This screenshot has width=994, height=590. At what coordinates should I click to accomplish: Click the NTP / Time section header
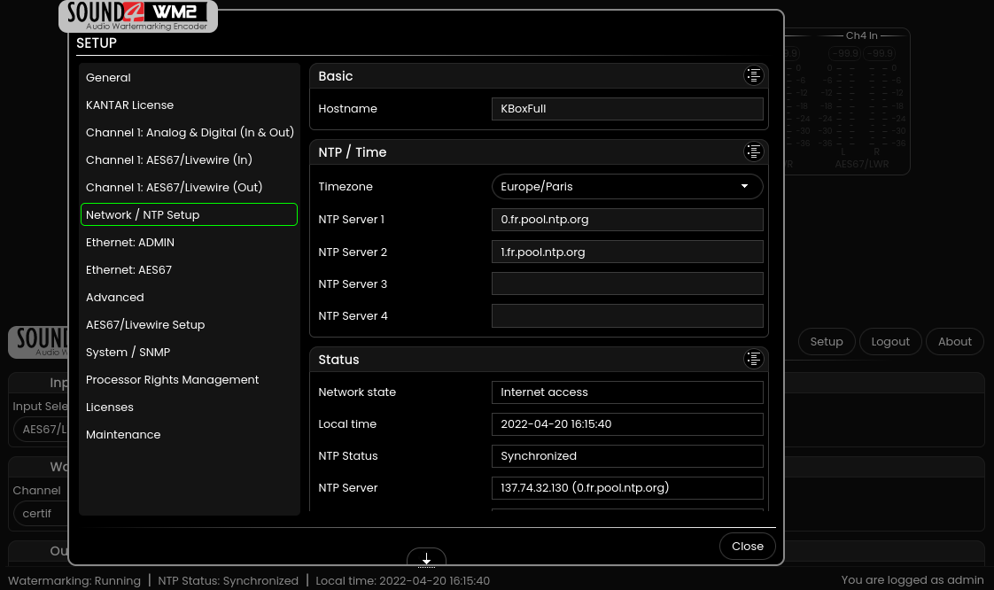pos(539,152)
